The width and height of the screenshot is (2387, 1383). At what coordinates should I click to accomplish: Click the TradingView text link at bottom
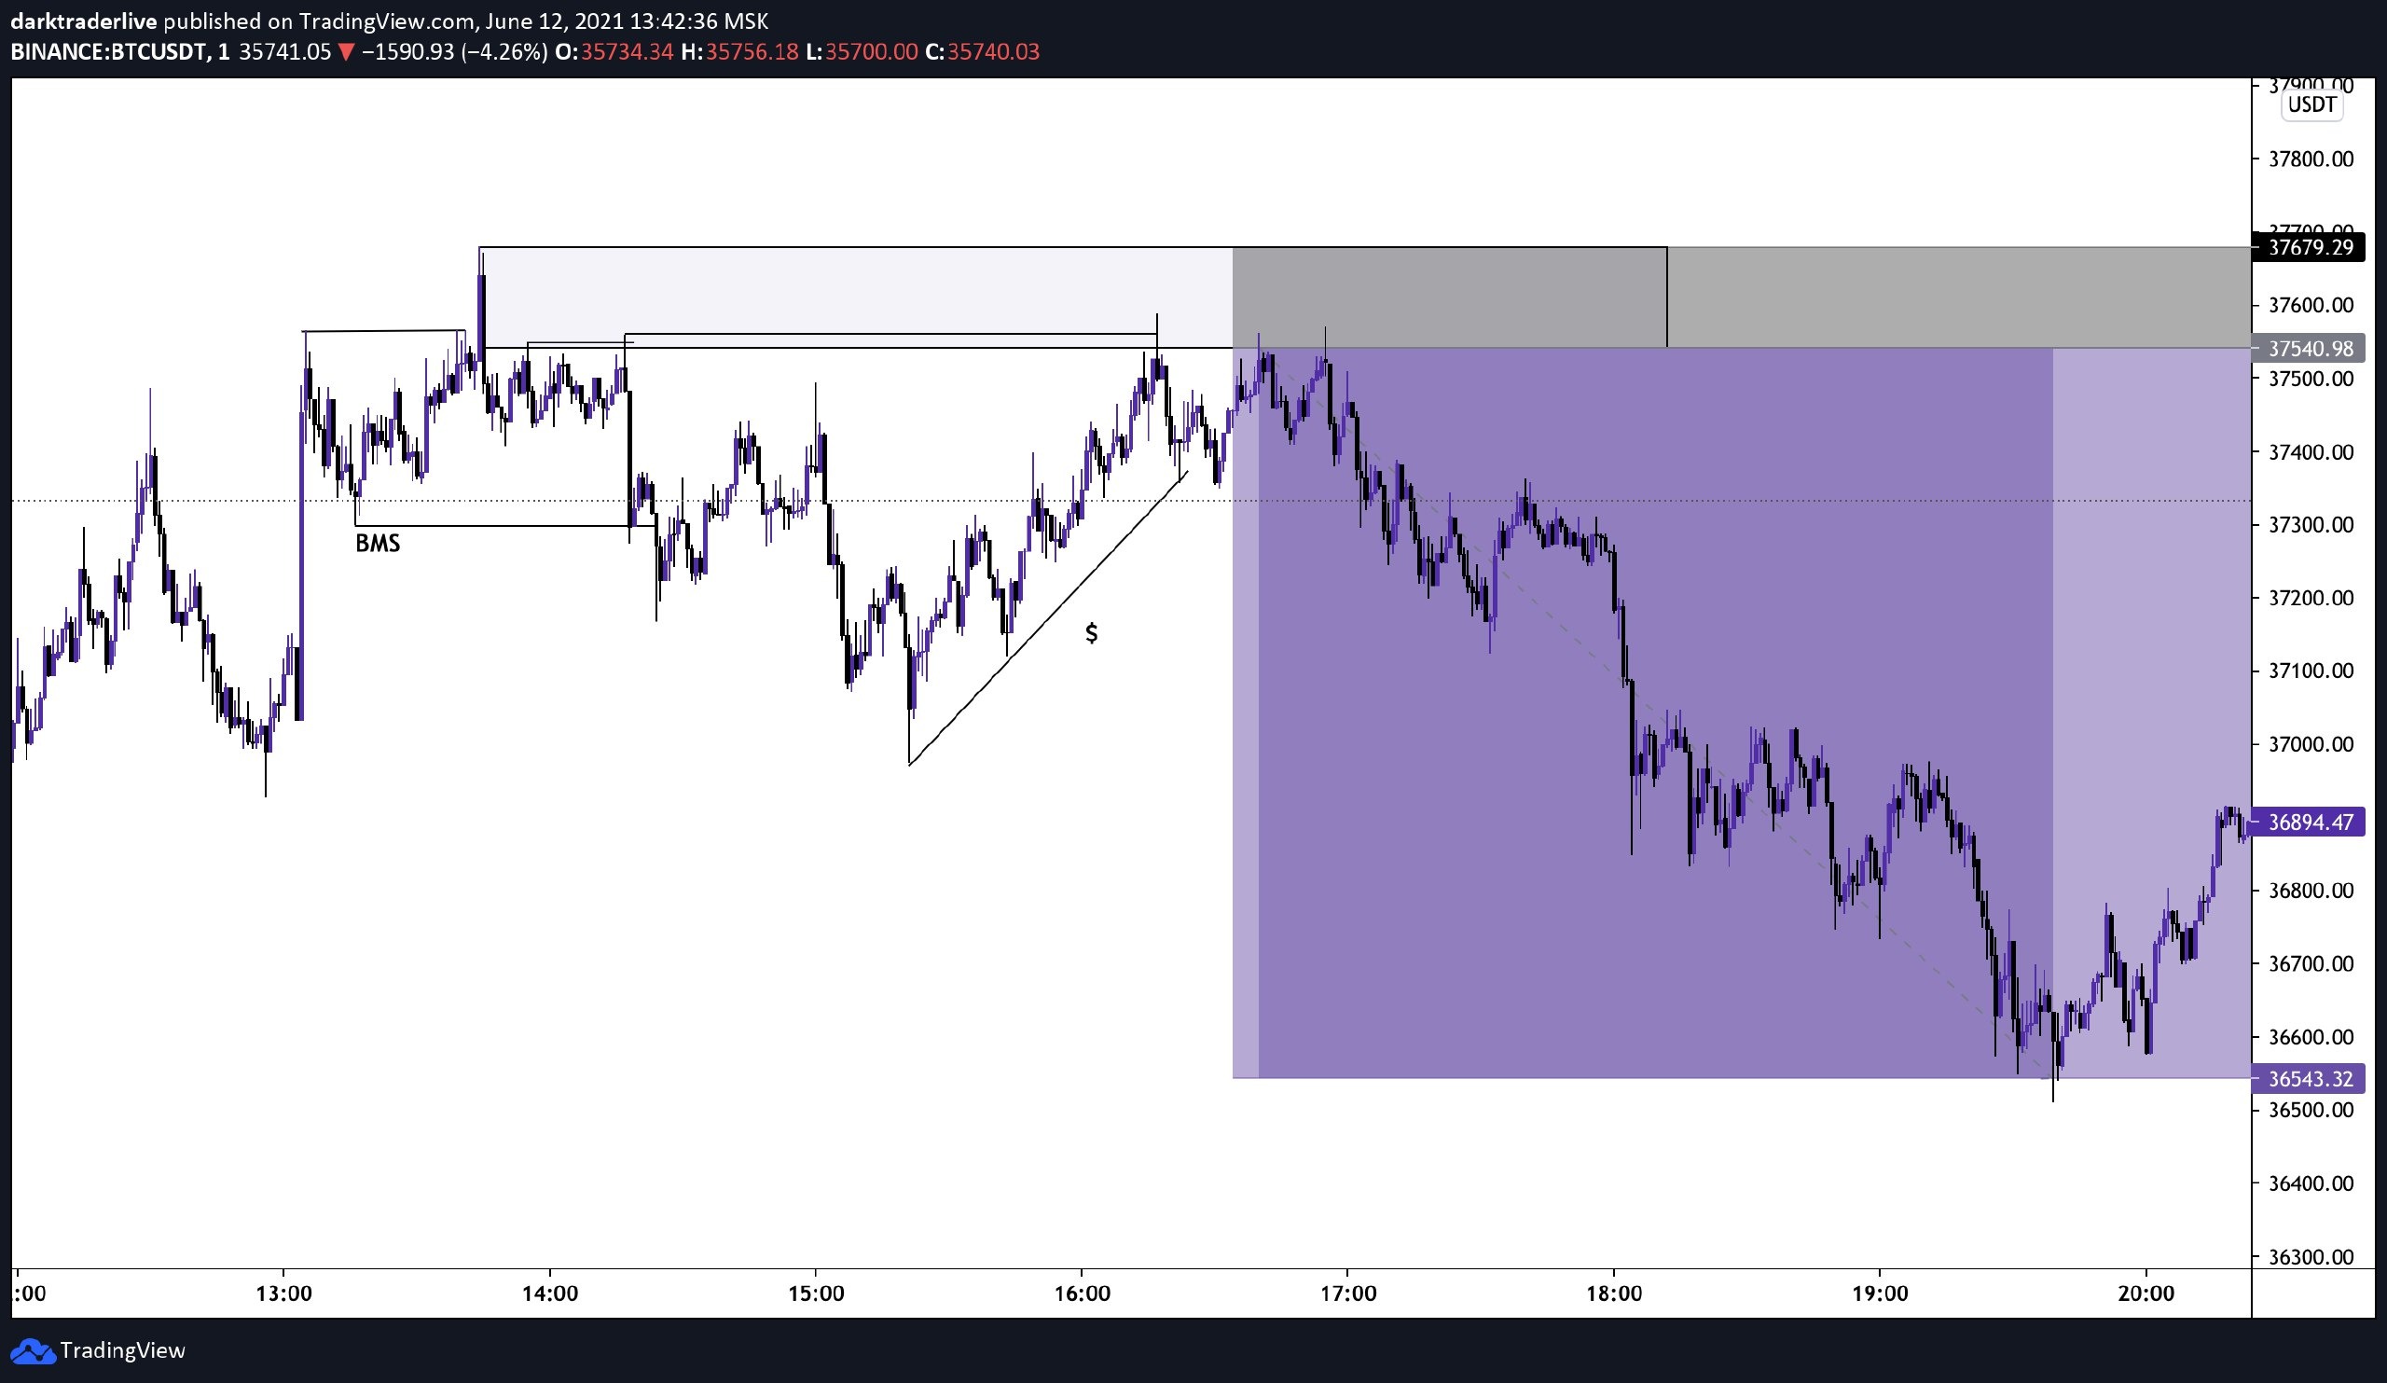click(x=122, y=1350)
